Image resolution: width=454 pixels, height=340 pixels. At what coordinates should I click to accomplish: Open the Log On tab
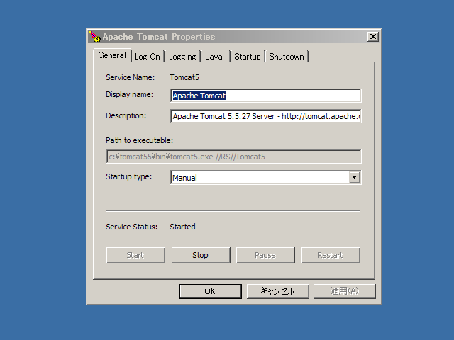pyautogui.click(x=148, y=57)
